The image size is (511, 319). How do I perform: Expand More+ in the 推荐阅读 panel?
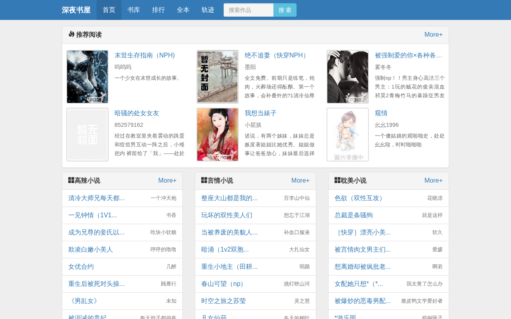(434, 35)
